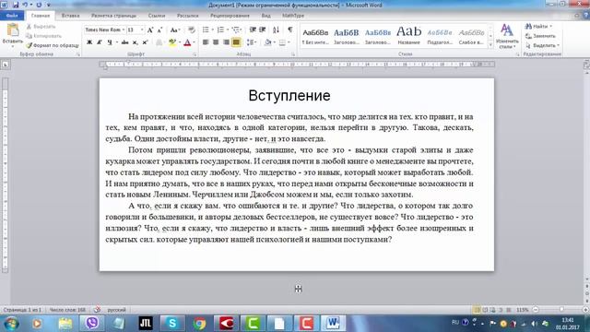This screenshot has height=332, width=590.
Task: Apply yellow text highlight color
Action: point(172,42)
